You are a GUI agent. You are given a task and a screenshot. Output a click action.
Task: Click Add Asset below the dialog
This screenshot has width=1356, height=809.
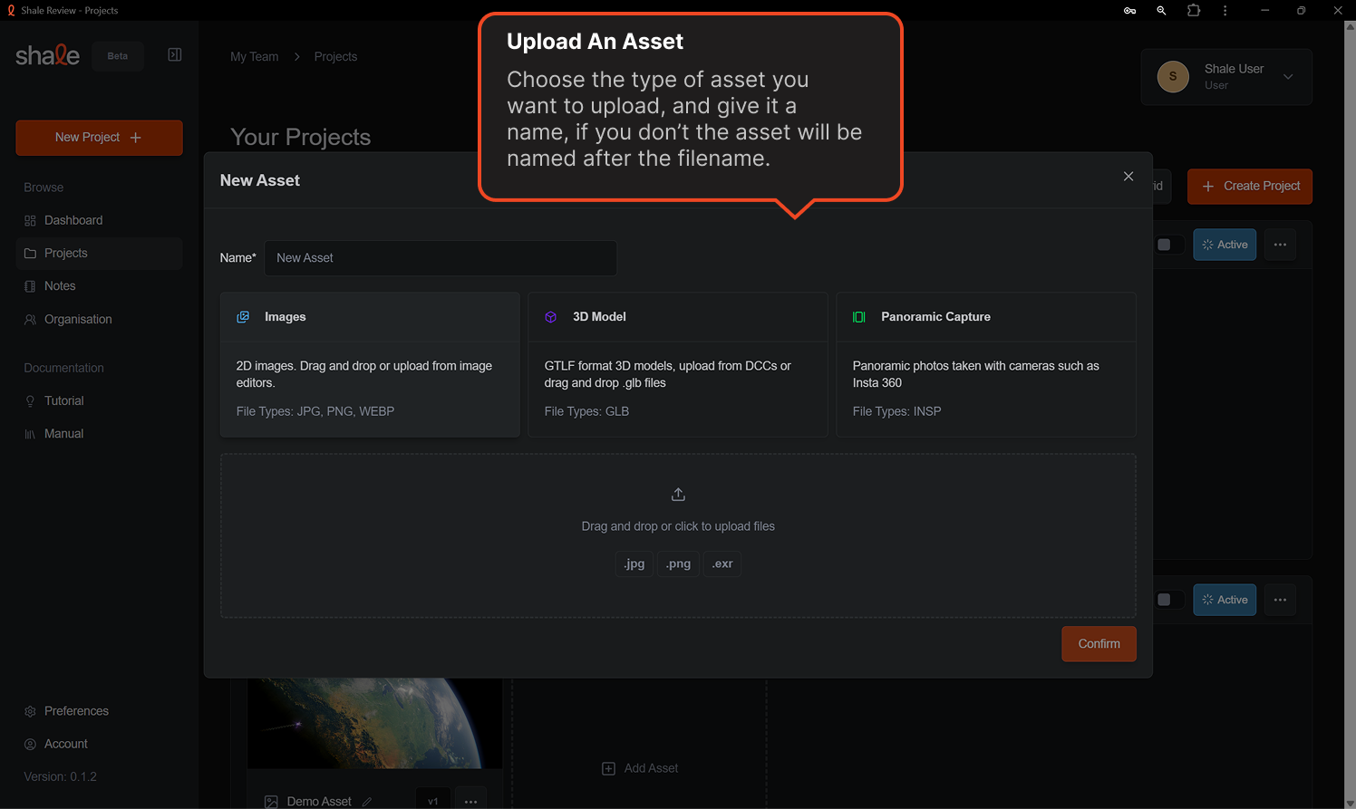pos(640,768)
